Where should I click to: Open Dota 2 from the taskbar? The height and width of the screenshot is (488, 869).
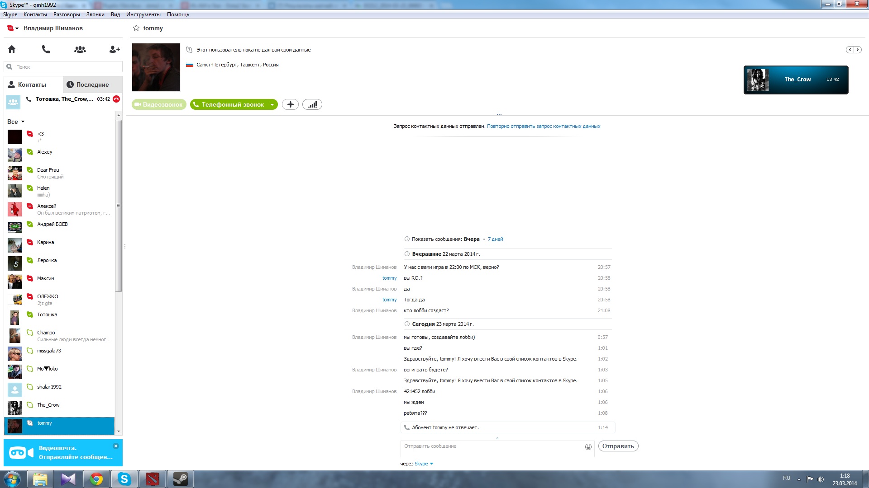click(x=152, y=479)
